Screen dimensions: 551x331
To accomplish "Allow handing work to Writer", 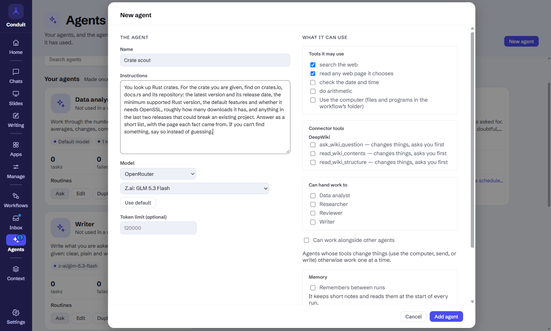I will click(x=313, y=222).
